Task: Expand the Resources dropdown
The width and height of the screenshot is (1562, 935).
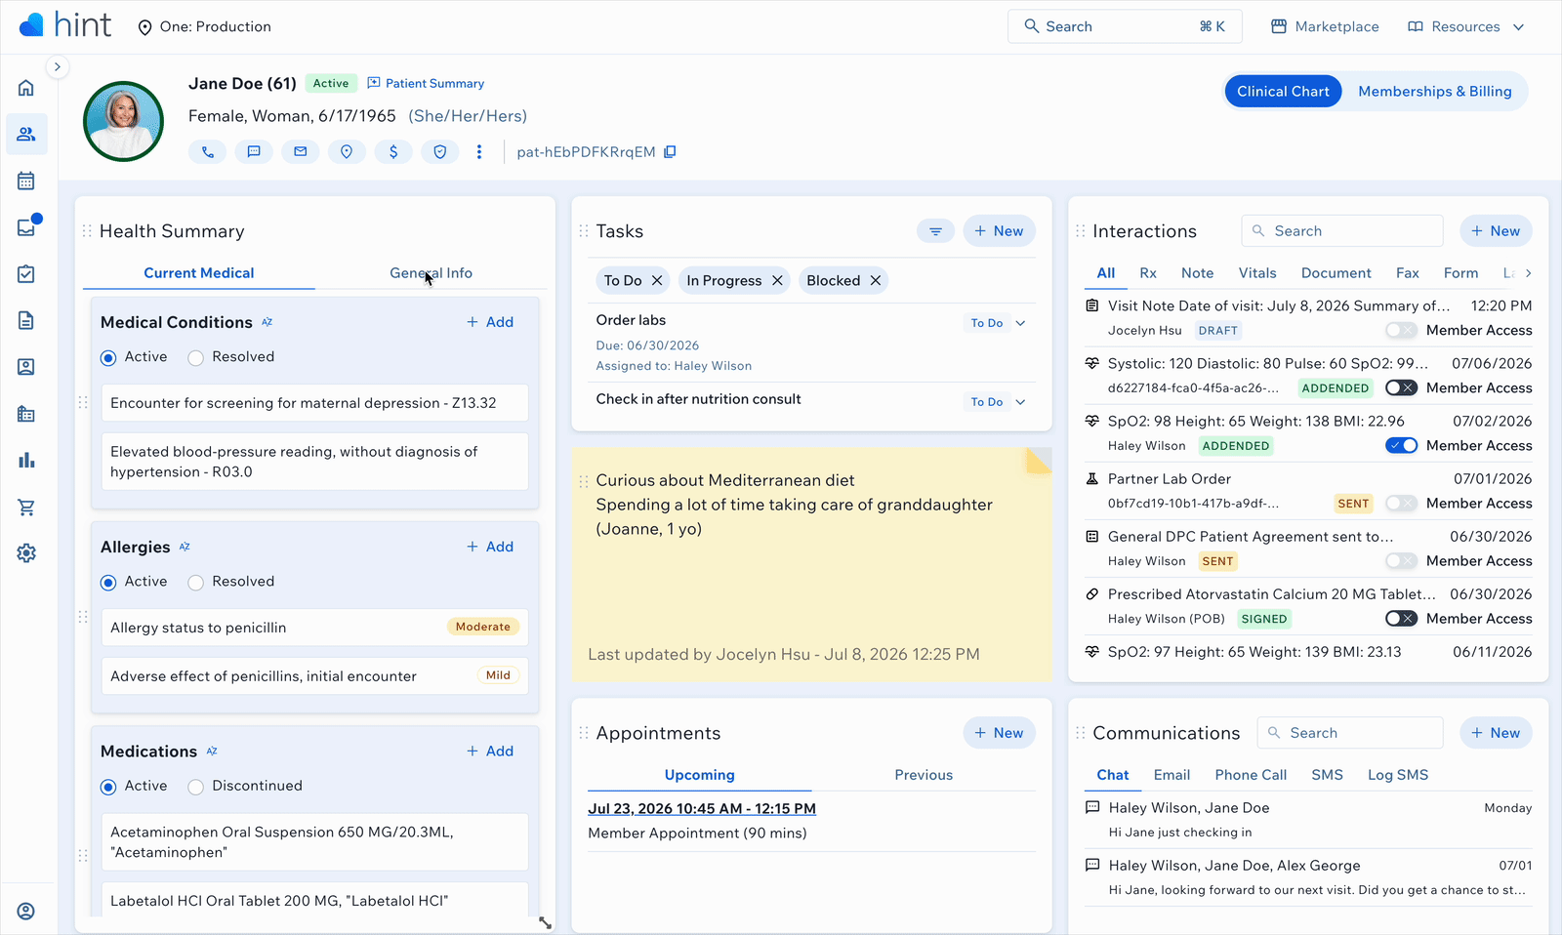Action: click(1465, 26)
